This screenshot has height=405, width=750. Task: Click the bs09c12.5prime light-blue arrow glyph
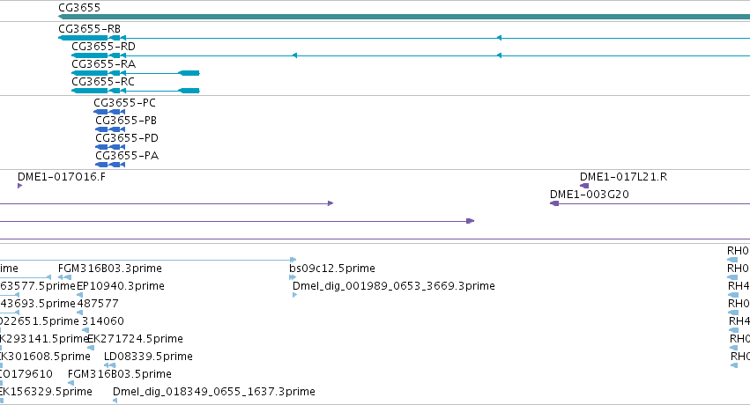coord(293,277)
